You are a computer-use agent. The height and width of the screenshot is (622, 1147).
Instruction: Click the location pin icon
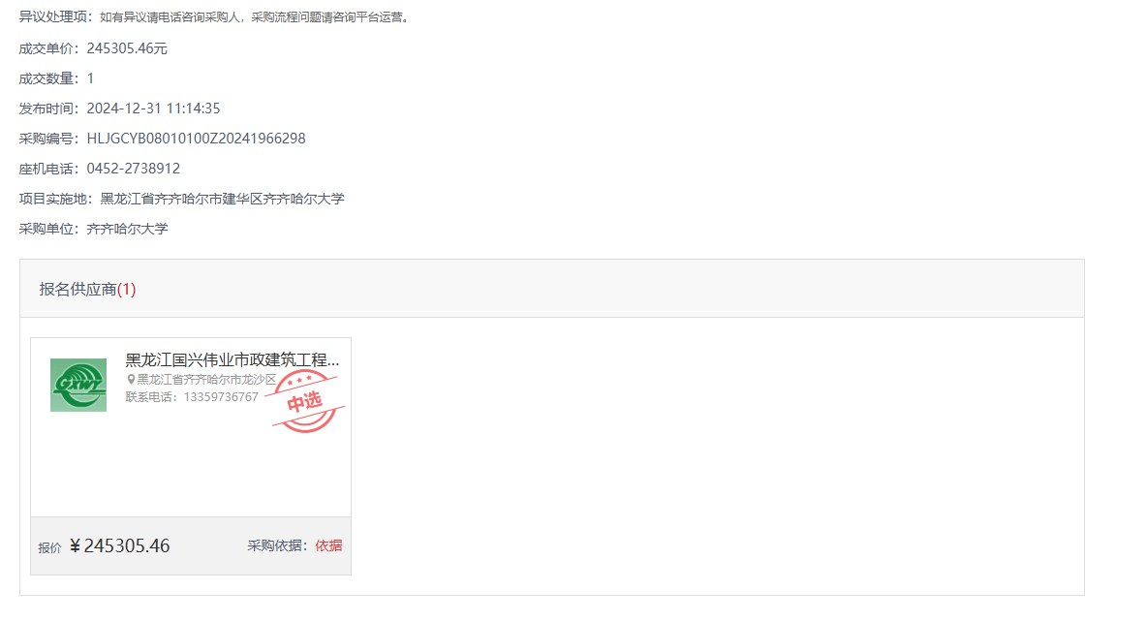pos(131,380)
